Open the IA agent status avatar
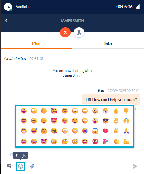The image size is (144, 174). coord(8,7)
